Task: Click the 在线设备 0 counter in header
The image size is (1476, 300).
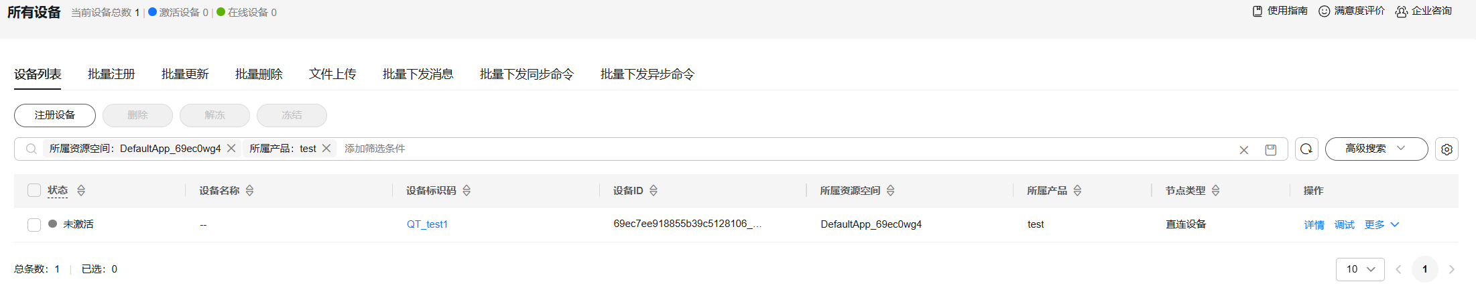Action: (x=247, y=13)
